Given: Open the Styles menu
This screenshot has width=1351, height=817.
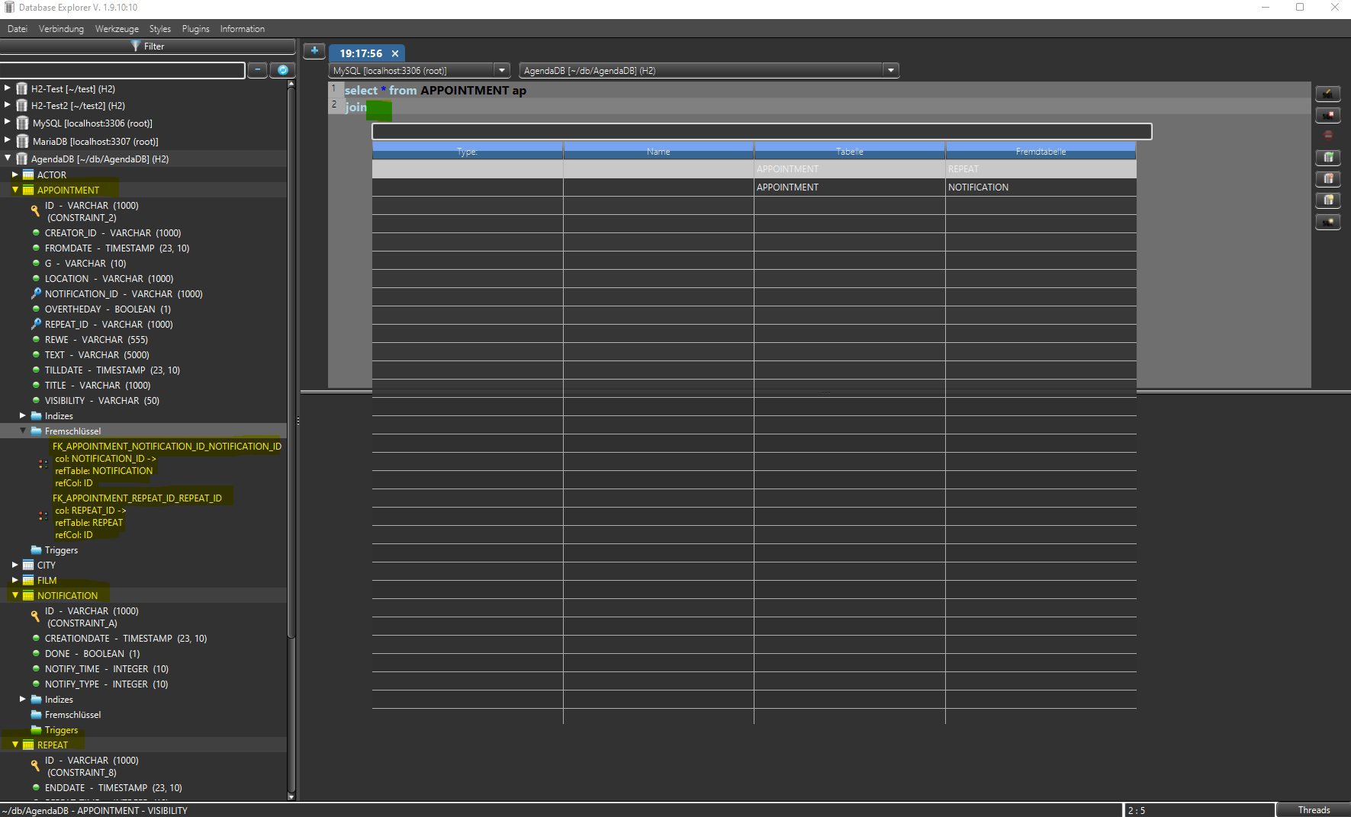Looking at the screenshot, I should [160, 29].
